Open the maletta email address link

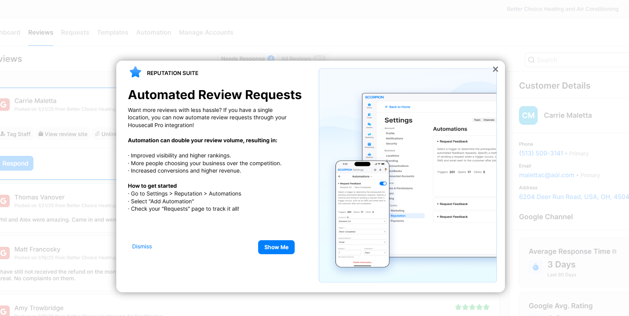coord(547,175)
